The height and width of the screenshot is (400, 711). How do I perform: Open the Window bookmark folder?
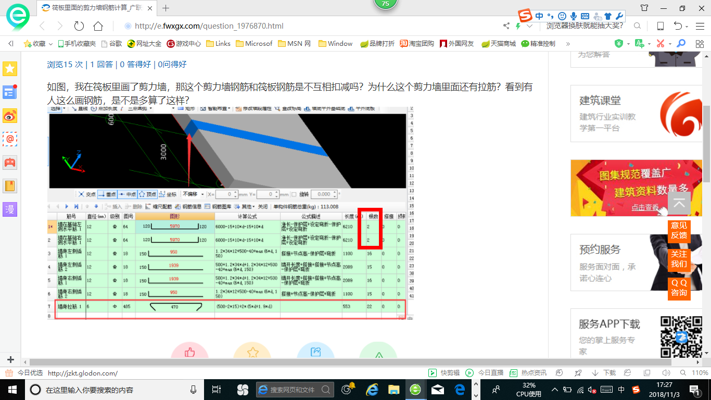pyautogui.click(x=335, y=44)
